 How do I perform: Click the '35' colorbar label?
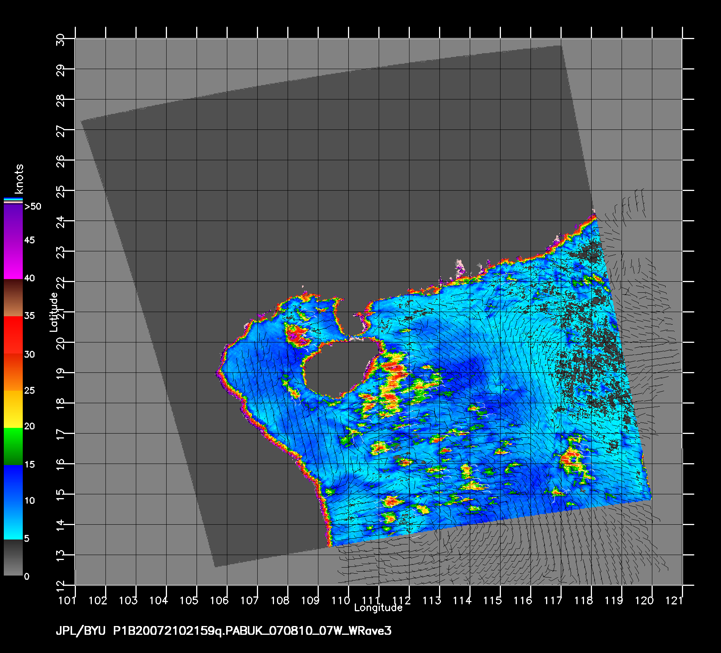click(x=30, y=316)
